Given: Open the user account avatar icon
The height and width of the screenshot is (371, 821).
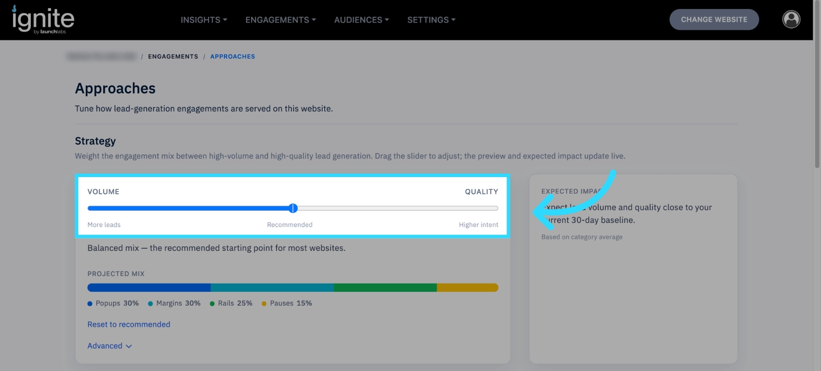Looking at the screenshot, I should click(x=791, y=19).
